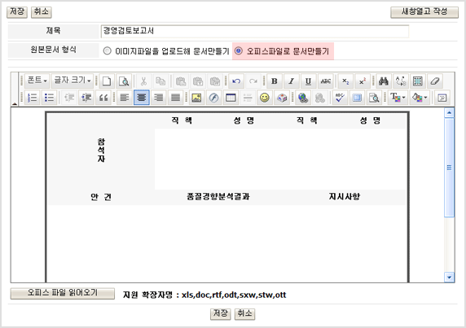466x328 pixels.
Task: Open the text color dropdown
Action: pos(398,98)
